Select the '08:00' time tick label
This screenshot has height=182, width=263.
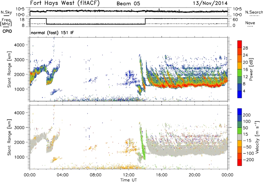[95, 175]
